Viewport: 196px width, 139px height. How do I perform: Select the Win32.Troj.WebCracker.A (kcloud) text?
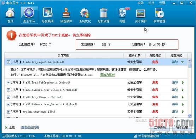point(46,83)
